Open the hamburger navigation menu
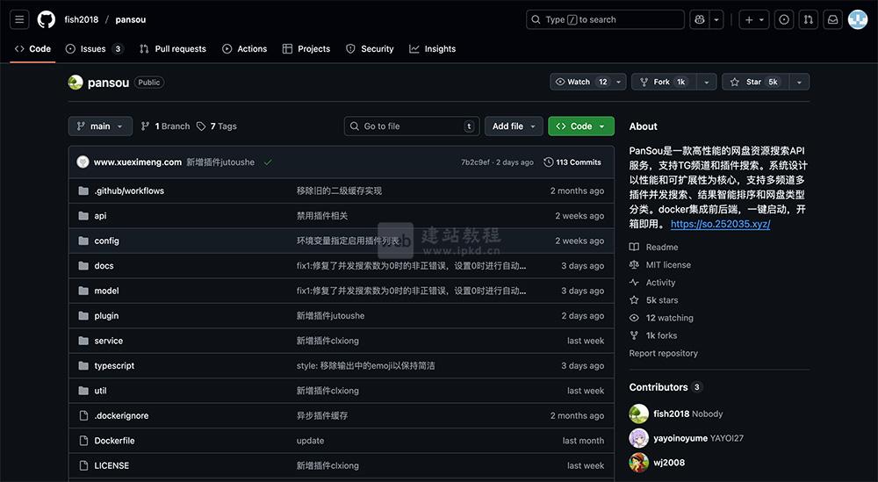This screenshot has width=878, height=482. [19, 19]
